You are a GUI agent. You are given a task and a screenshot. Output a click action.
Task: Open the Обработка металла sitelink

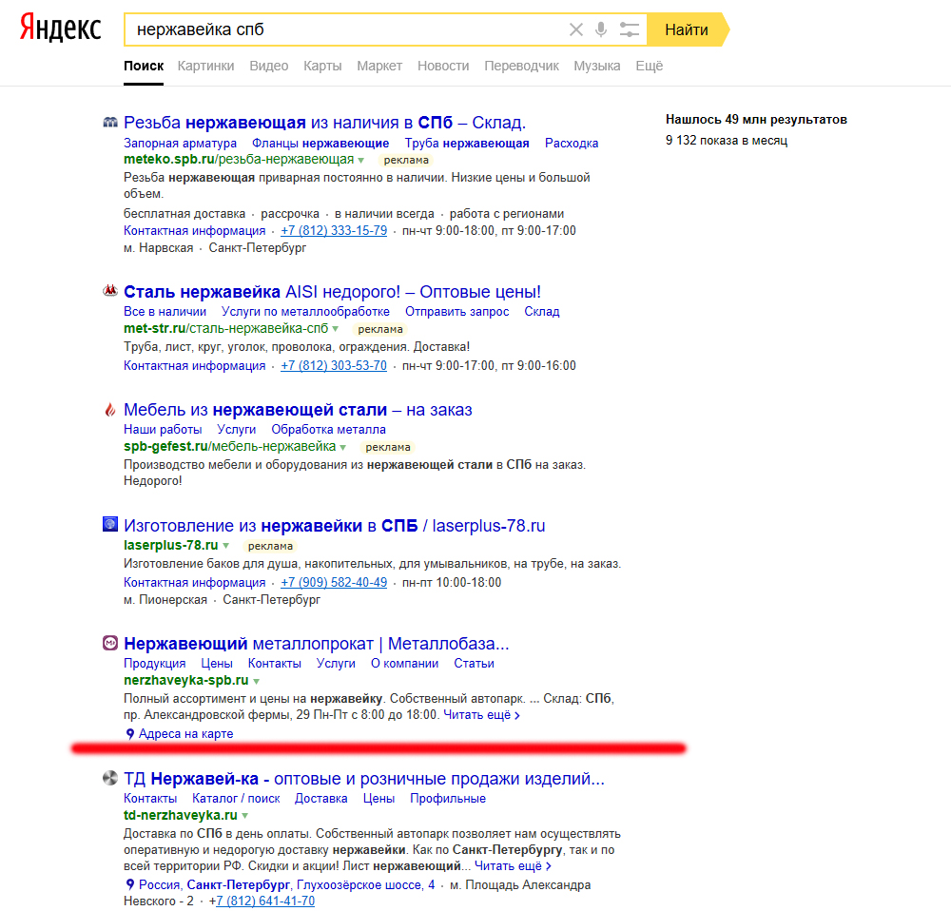coord(328,430)
